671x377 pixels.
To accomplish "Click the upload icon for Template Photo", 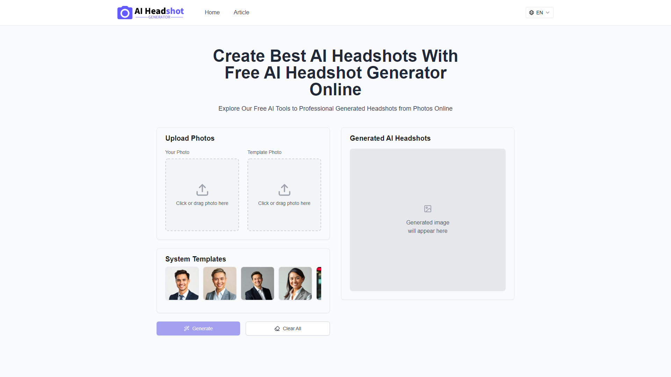I will (x=284, y=190).
